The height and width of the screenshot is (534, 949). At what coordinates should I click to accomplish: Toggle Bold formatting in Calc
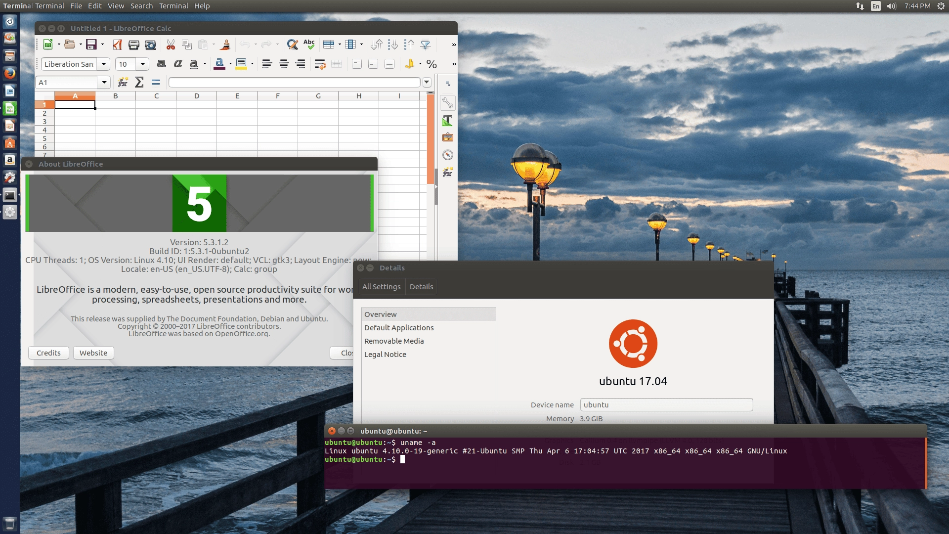(161, 64)
